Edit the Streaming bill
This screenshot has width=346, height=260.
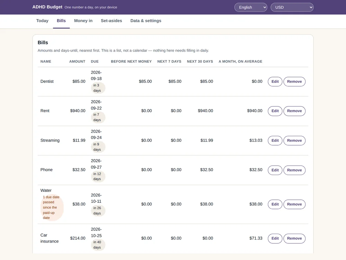[275, 141]
